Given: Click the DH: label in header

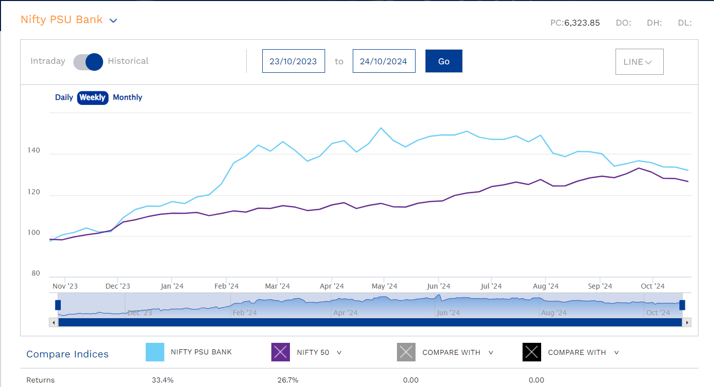Looking at the screenshot, I should point(654,23).
